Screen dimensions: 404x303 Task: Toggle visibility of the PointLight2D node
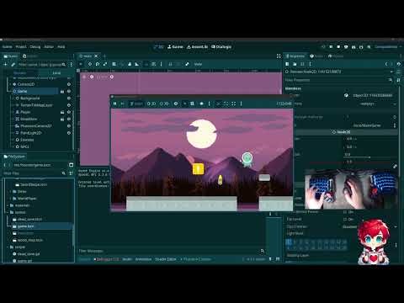tap(69, 133)
